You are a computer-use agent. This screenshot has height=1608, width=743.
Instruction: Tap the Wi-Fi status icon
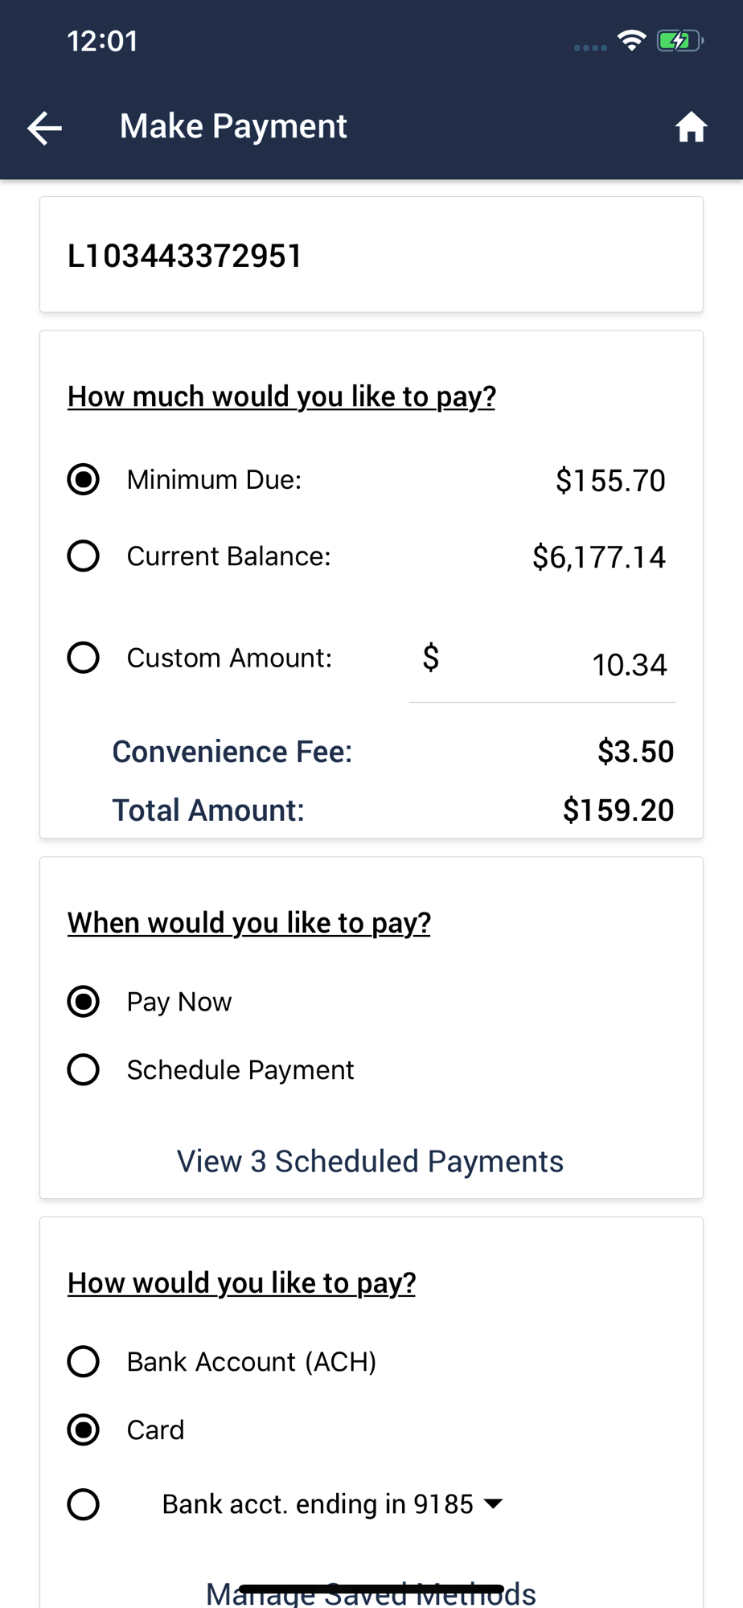tap(632, 39)
